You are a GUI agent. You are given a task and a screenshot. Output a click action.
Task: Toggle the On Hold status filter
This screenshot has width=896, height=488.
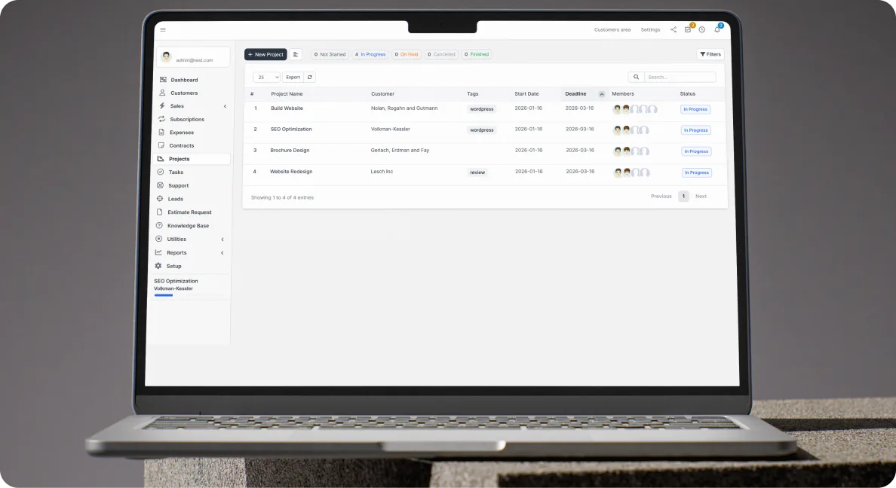407,54
